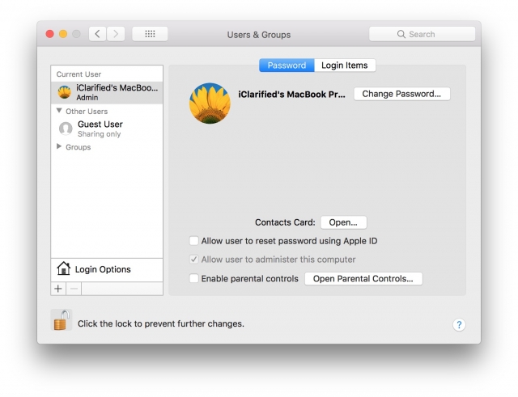Click the sunflower profile picture
Screen dimensions: 518x397
pyautogui.click(x=210, y=103)
